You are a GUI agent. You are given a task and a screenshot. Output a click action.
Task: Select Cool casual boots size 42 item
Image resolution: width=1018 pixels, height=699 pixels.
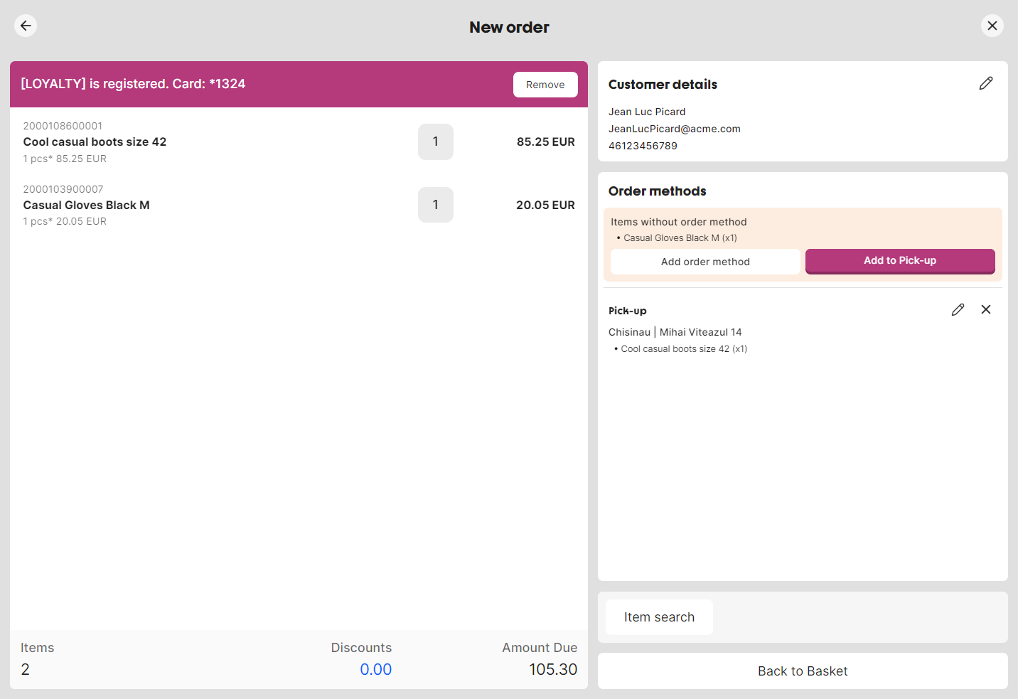coord(95,142)
